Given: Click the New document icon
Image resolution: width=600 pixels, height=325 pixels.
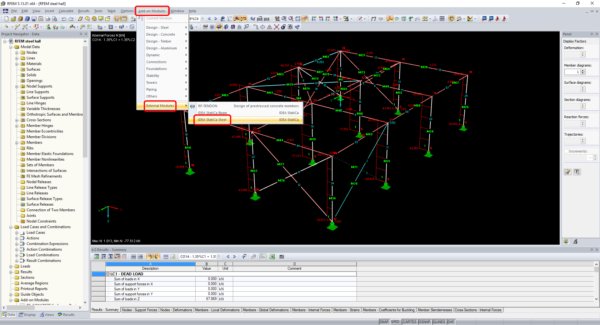Looking at the screenshot, I should [x=6, y=19].
